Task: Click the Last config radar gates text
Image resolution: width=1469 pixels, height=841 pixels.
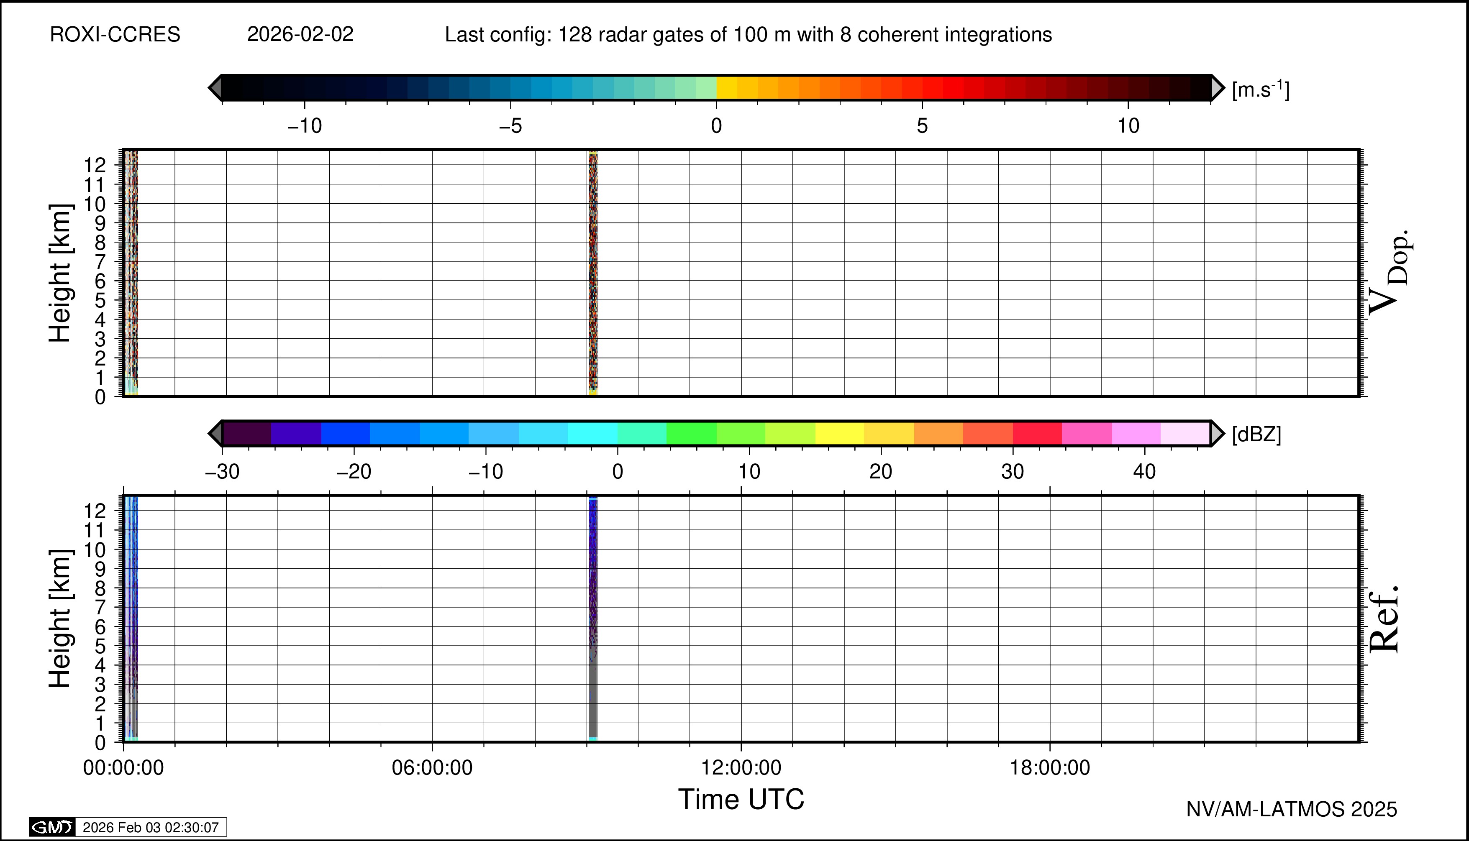Action: (x=748, y=35)
